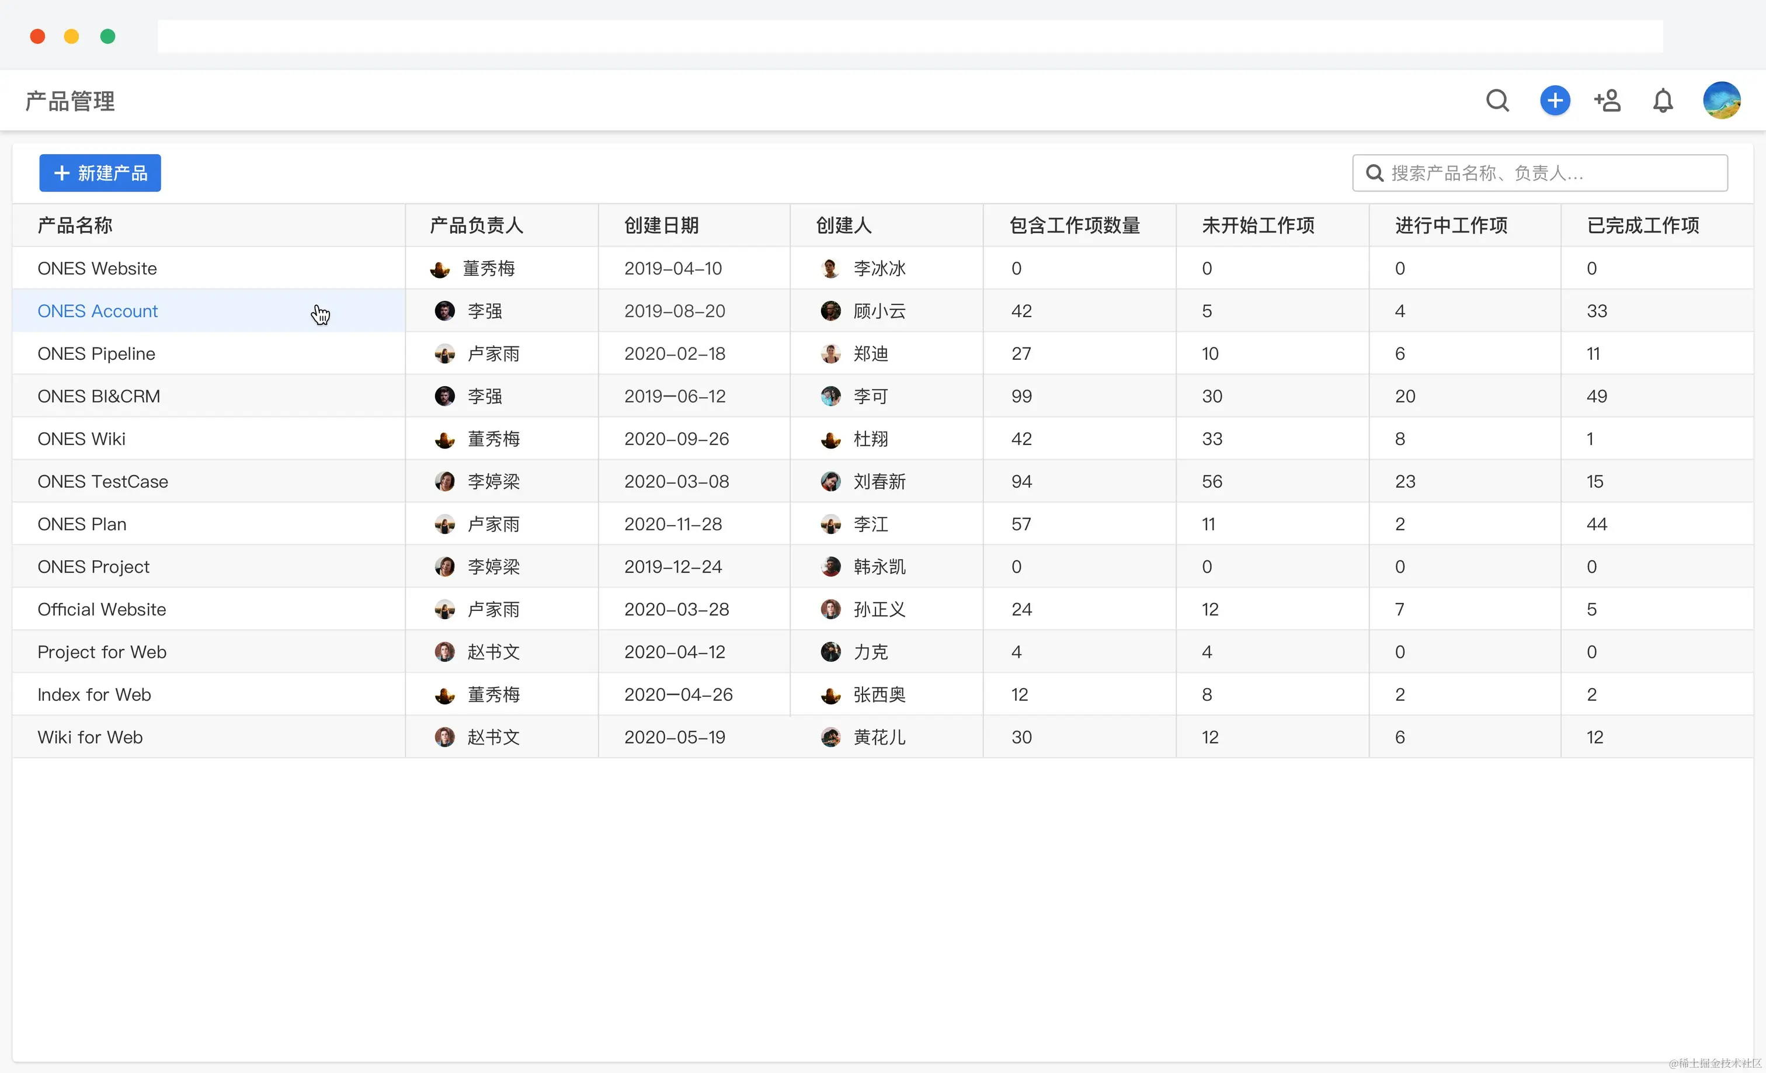This screenshot has width=1766, height=1073.
Task: Click the 已完成工作项 column header
Action: pos(1643,226)
